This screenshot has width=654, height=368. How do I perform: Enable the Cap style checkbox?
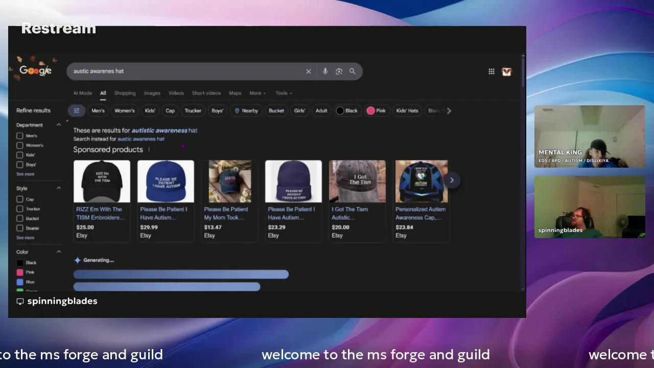pyautogui.click(x=19, y=199)
